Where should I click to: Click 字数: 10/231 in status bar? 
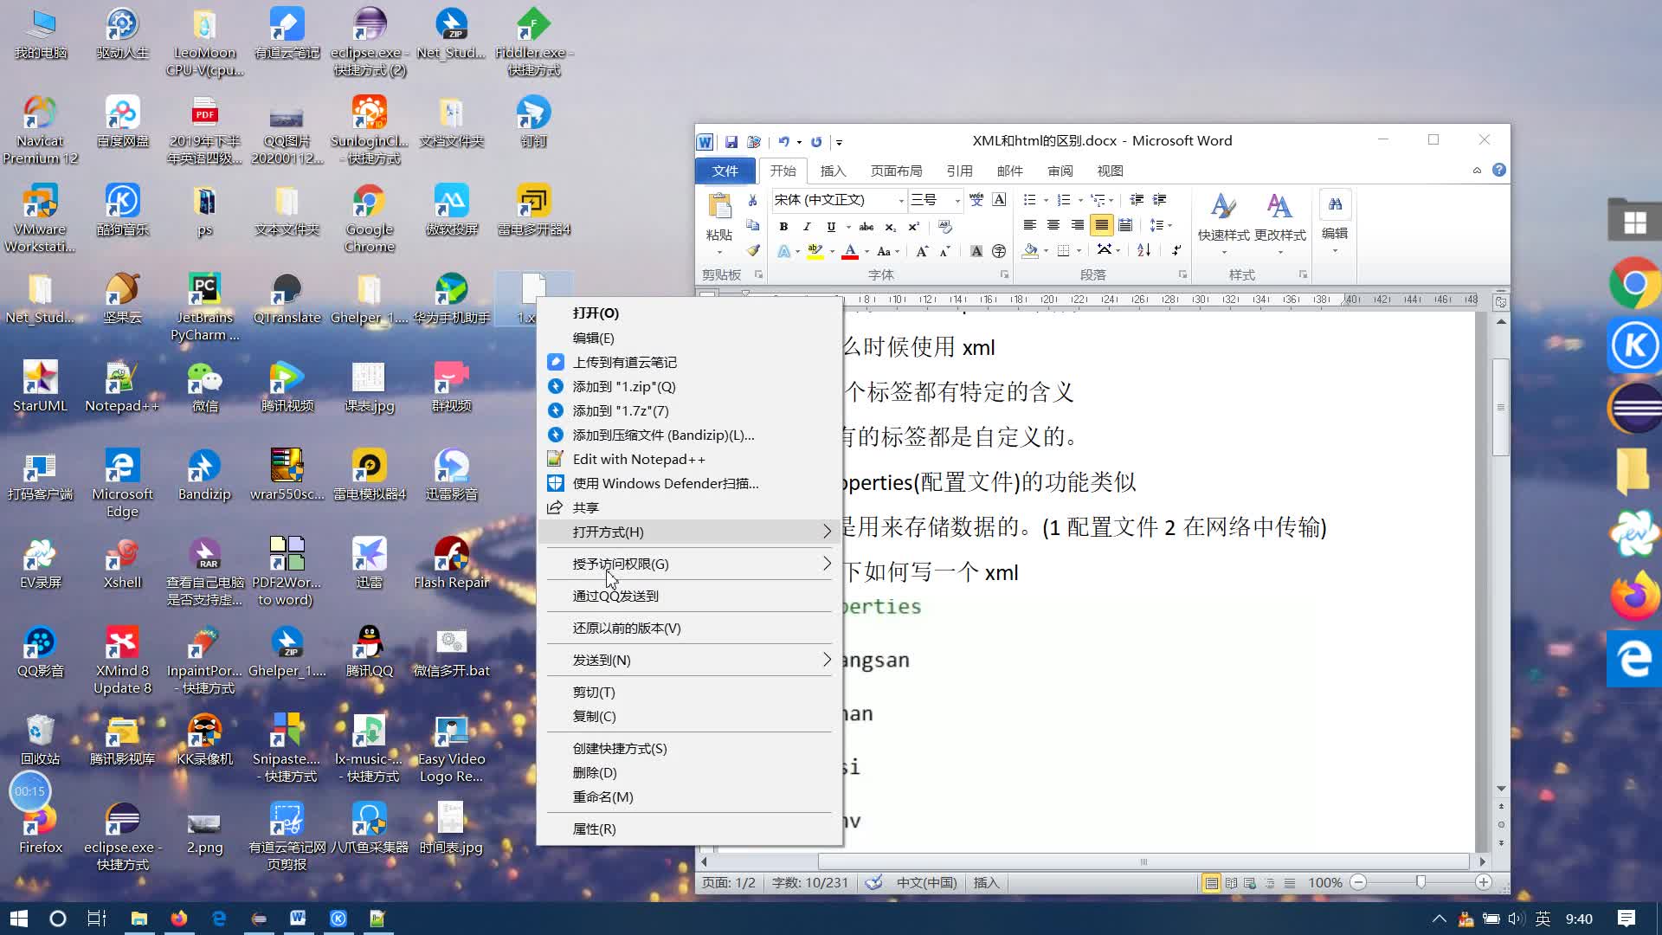click(810, 883)
